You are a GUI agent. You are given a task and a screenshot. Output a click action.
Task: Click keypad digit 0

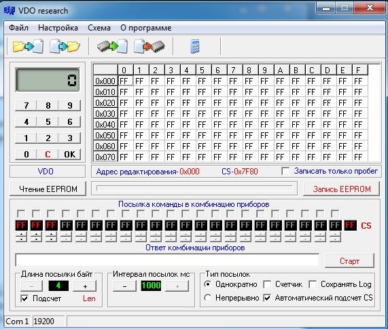27,155
